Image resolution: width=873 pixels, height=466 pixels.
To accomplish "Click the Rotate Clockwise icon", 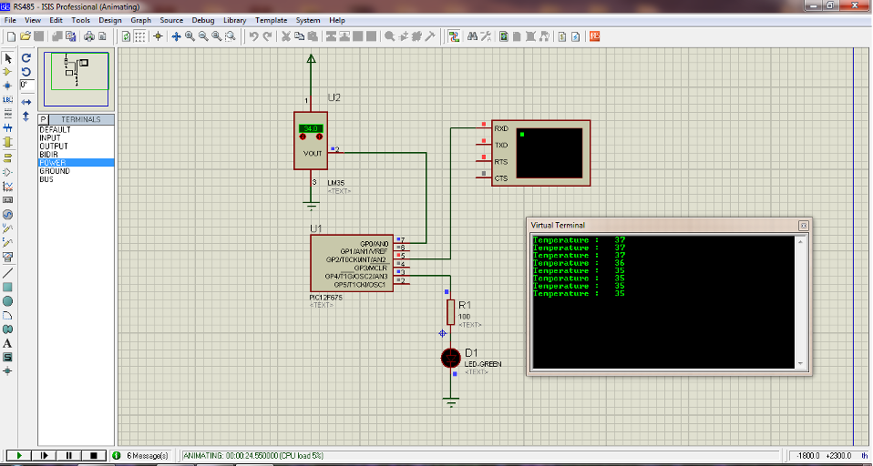I will 26,58.
